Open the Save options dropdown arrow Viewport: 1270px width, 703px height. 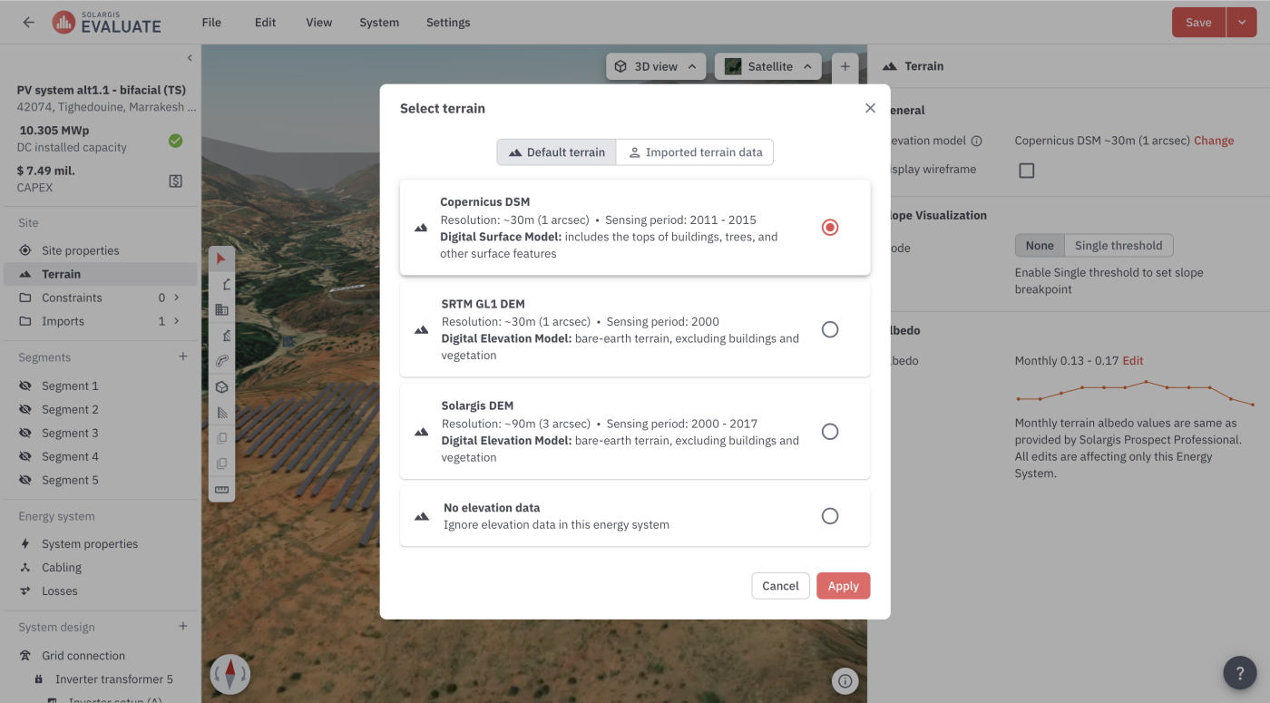point(1241,23)
